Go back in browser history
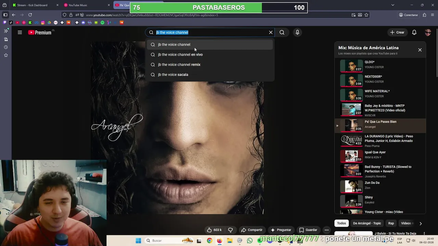 [14, 15]
